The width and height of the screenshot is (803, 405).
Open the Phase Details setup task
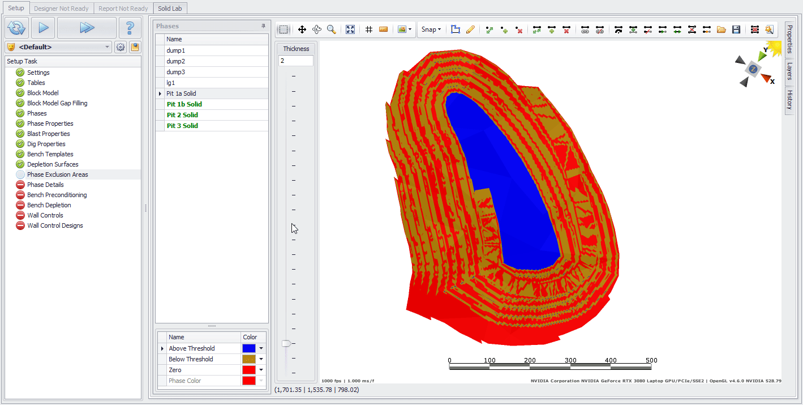(x=45, y=185)
